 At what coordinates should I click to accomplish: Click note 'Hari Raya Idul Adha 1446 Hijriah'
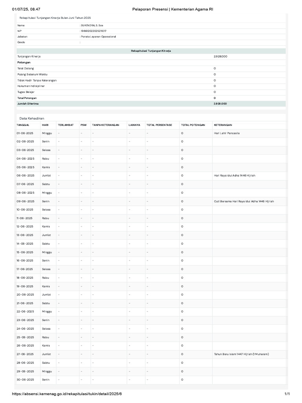tap(234, 176)
